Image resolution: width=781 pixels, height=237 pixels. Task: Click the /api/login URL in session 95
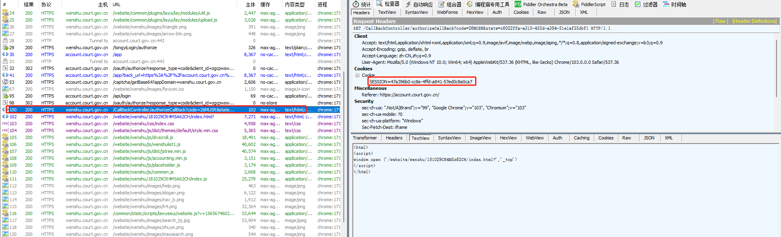tap(122, 96)
